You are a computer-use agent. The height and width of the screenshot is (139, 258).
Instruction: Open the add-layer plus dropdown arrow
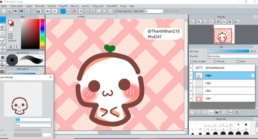point(212,113)
